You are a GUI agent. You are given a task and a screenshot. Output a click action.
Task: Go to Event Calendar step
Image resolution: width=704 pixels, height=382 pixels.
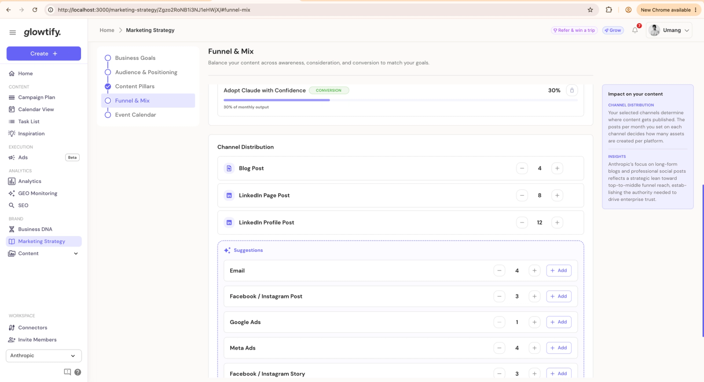coord(136,115)
